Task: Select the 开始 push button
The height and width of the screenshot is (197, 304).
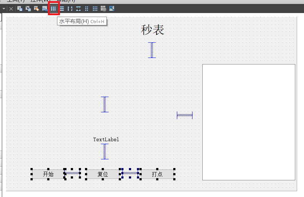Action: 48,174
